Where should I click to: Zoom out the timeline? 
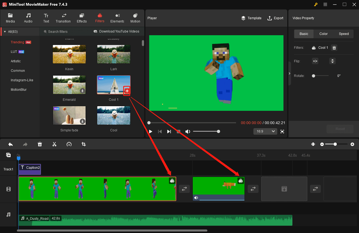point(322,144)
